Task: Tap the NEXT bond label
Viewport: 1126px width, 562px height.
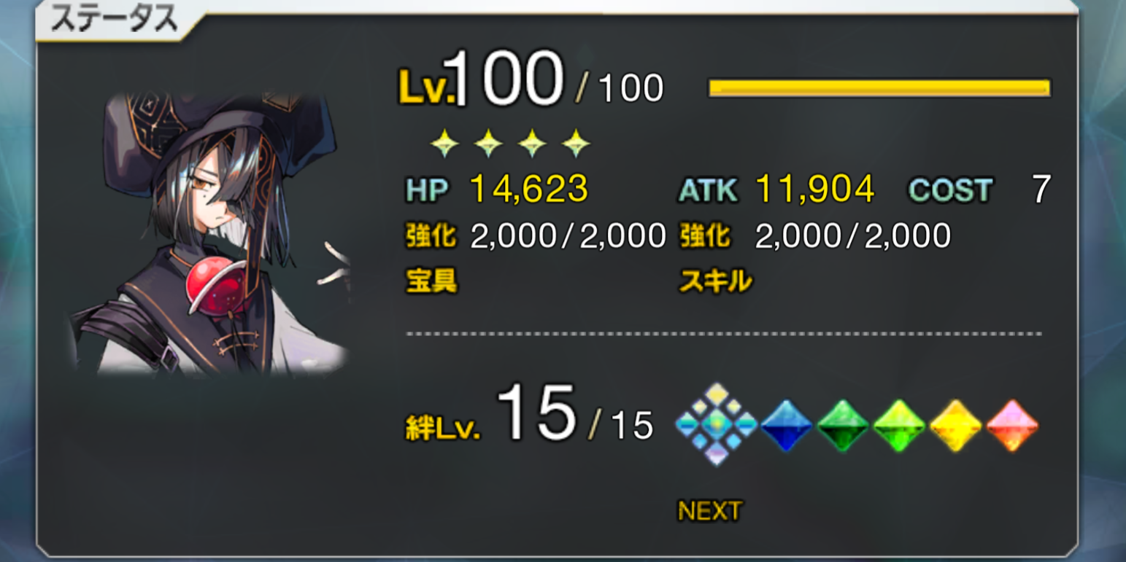Action: click(x=709, y=511)
